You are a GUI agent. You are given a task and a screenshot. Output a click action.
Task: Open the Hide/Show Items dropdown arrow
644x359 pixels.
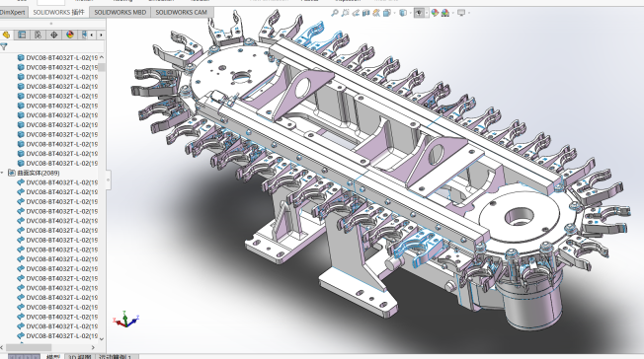pyautogui.click(x=427, y=13)
